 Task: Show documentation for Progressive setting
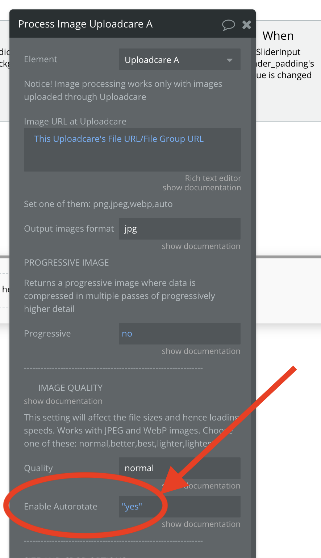(201, 351)
